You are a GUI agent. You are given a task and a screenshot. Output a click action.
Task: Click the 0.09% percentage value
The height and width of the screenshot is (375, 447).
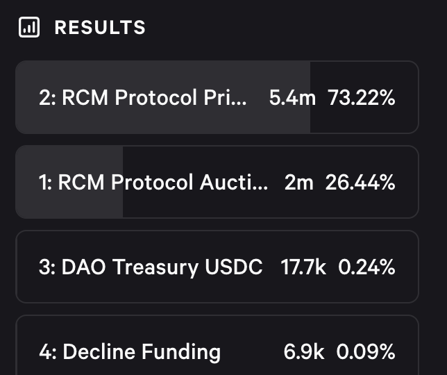coord(366,352)
